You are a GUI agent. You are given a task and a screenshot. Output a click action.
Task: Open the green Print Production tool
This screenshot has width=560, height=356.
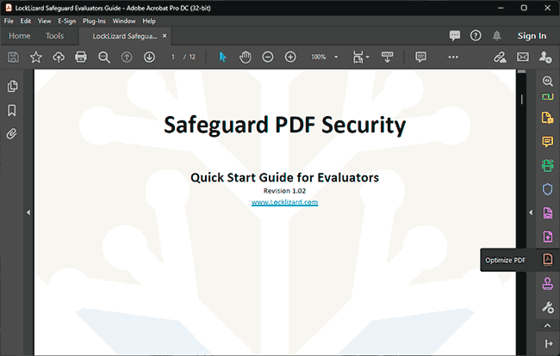point(547,165)
